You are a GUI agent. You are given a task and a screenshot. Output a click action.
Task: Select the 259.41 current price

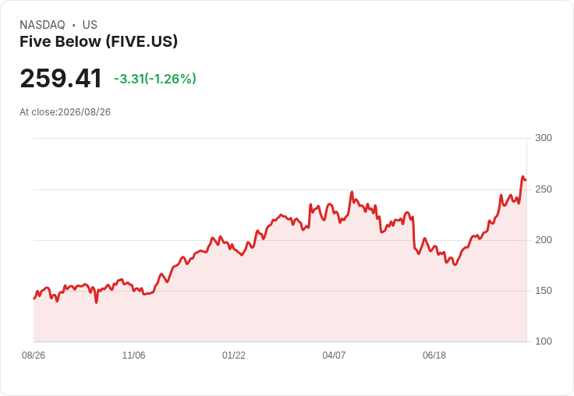coord(61,78)
